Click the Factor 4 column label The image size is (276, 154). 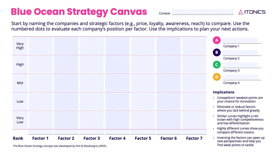point(117,138)
